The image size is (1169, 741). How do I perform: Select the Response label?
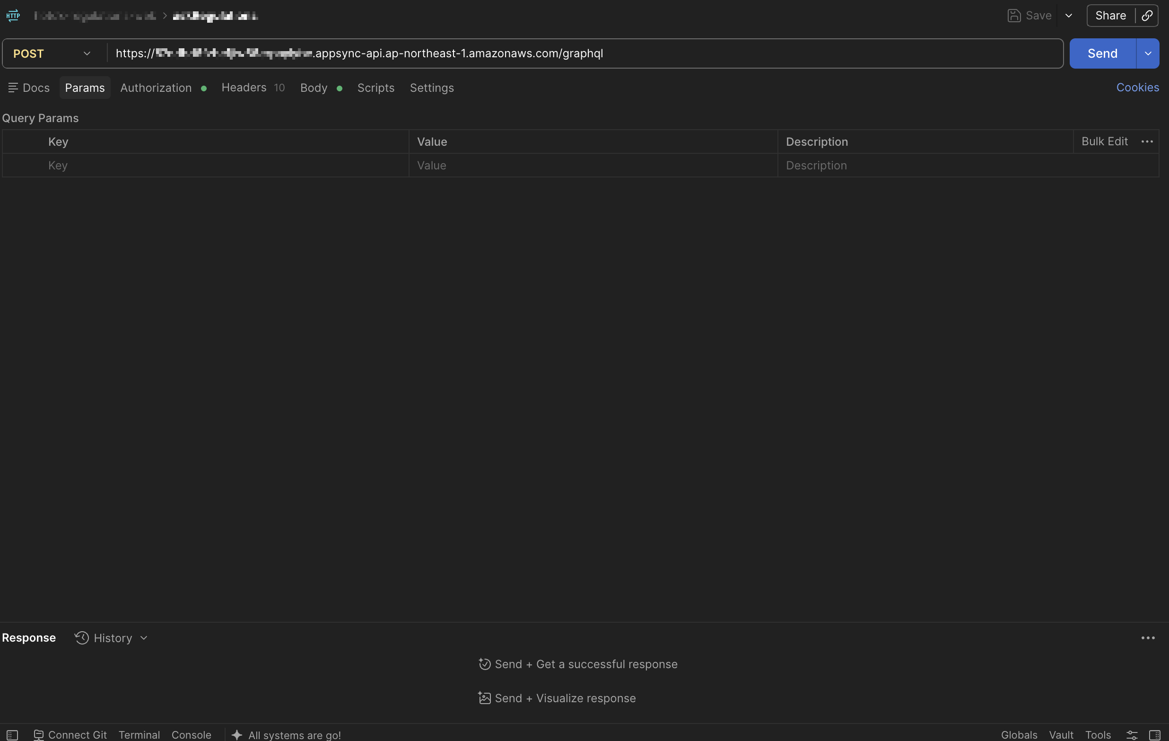(29, 638)
